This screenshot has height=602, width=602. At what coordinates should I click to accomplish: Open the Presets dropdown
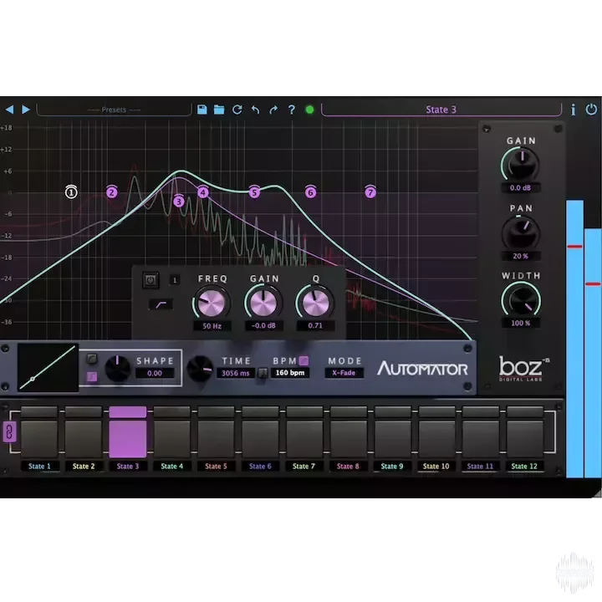(x=114, y=110)
